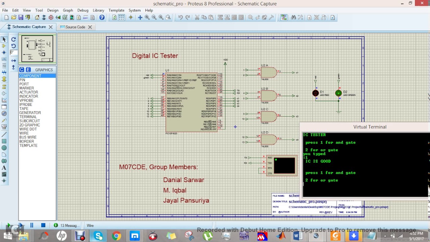Open Microsoft Word from the taskbar
Screen dimensions: 430x242
pyautogui.click(x=298, y=236)
